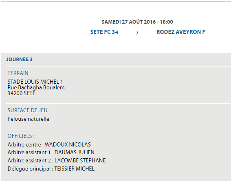Click the Arbitre assistant 2 label
231x193 pixels.
[29, 160]
